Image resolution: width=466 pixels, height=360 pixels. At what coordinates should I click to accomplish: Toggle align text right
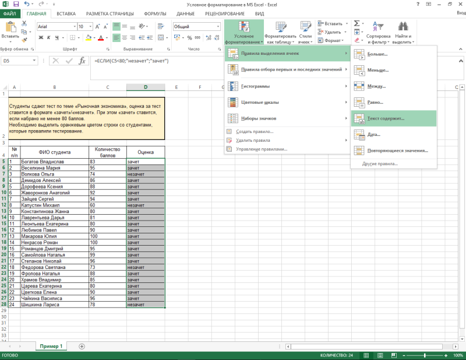coord(133,38)
